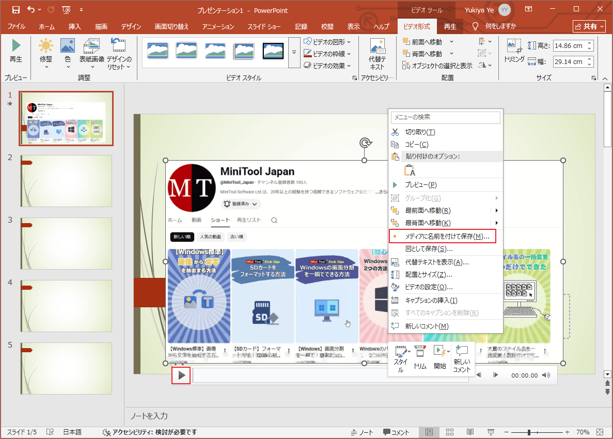Step the video forward with forward icon

point(496,375)
